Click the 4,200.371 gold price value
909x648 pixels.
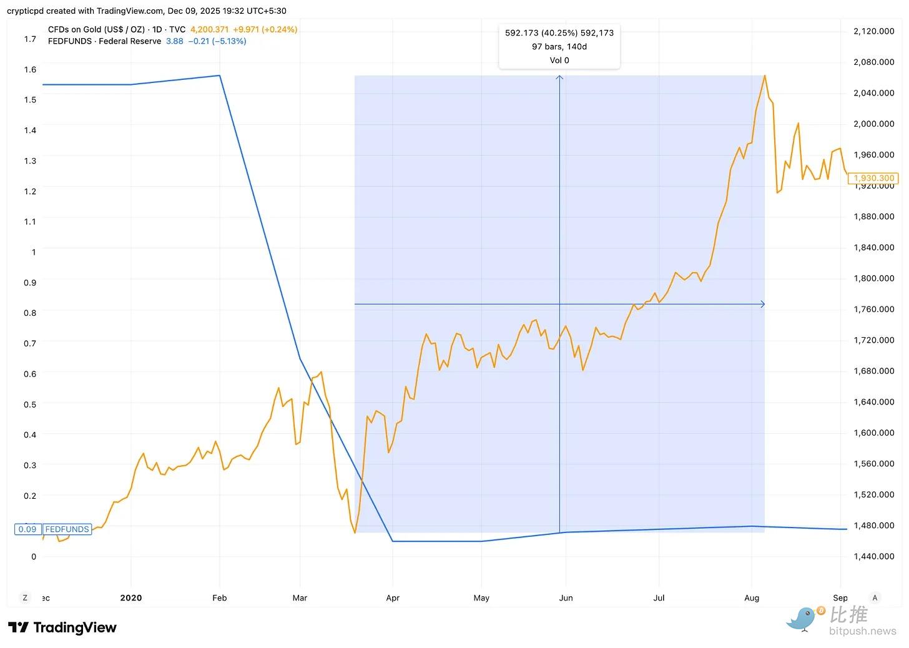click(x=210, y=29)
